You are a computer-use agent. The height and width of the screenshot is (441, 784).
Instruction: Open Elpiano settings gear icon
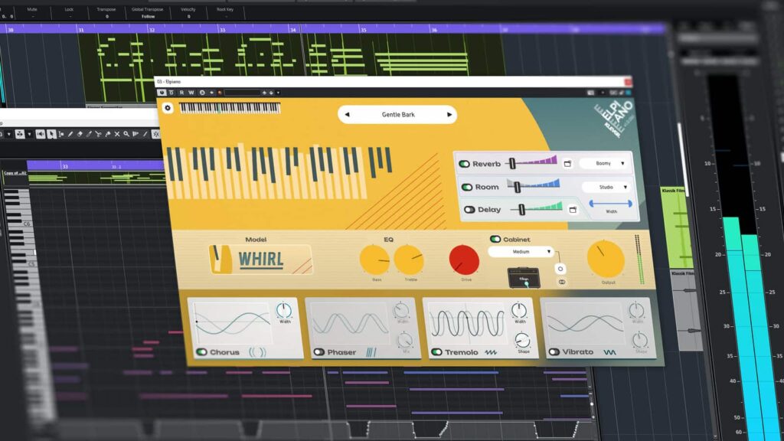point(168,108)
